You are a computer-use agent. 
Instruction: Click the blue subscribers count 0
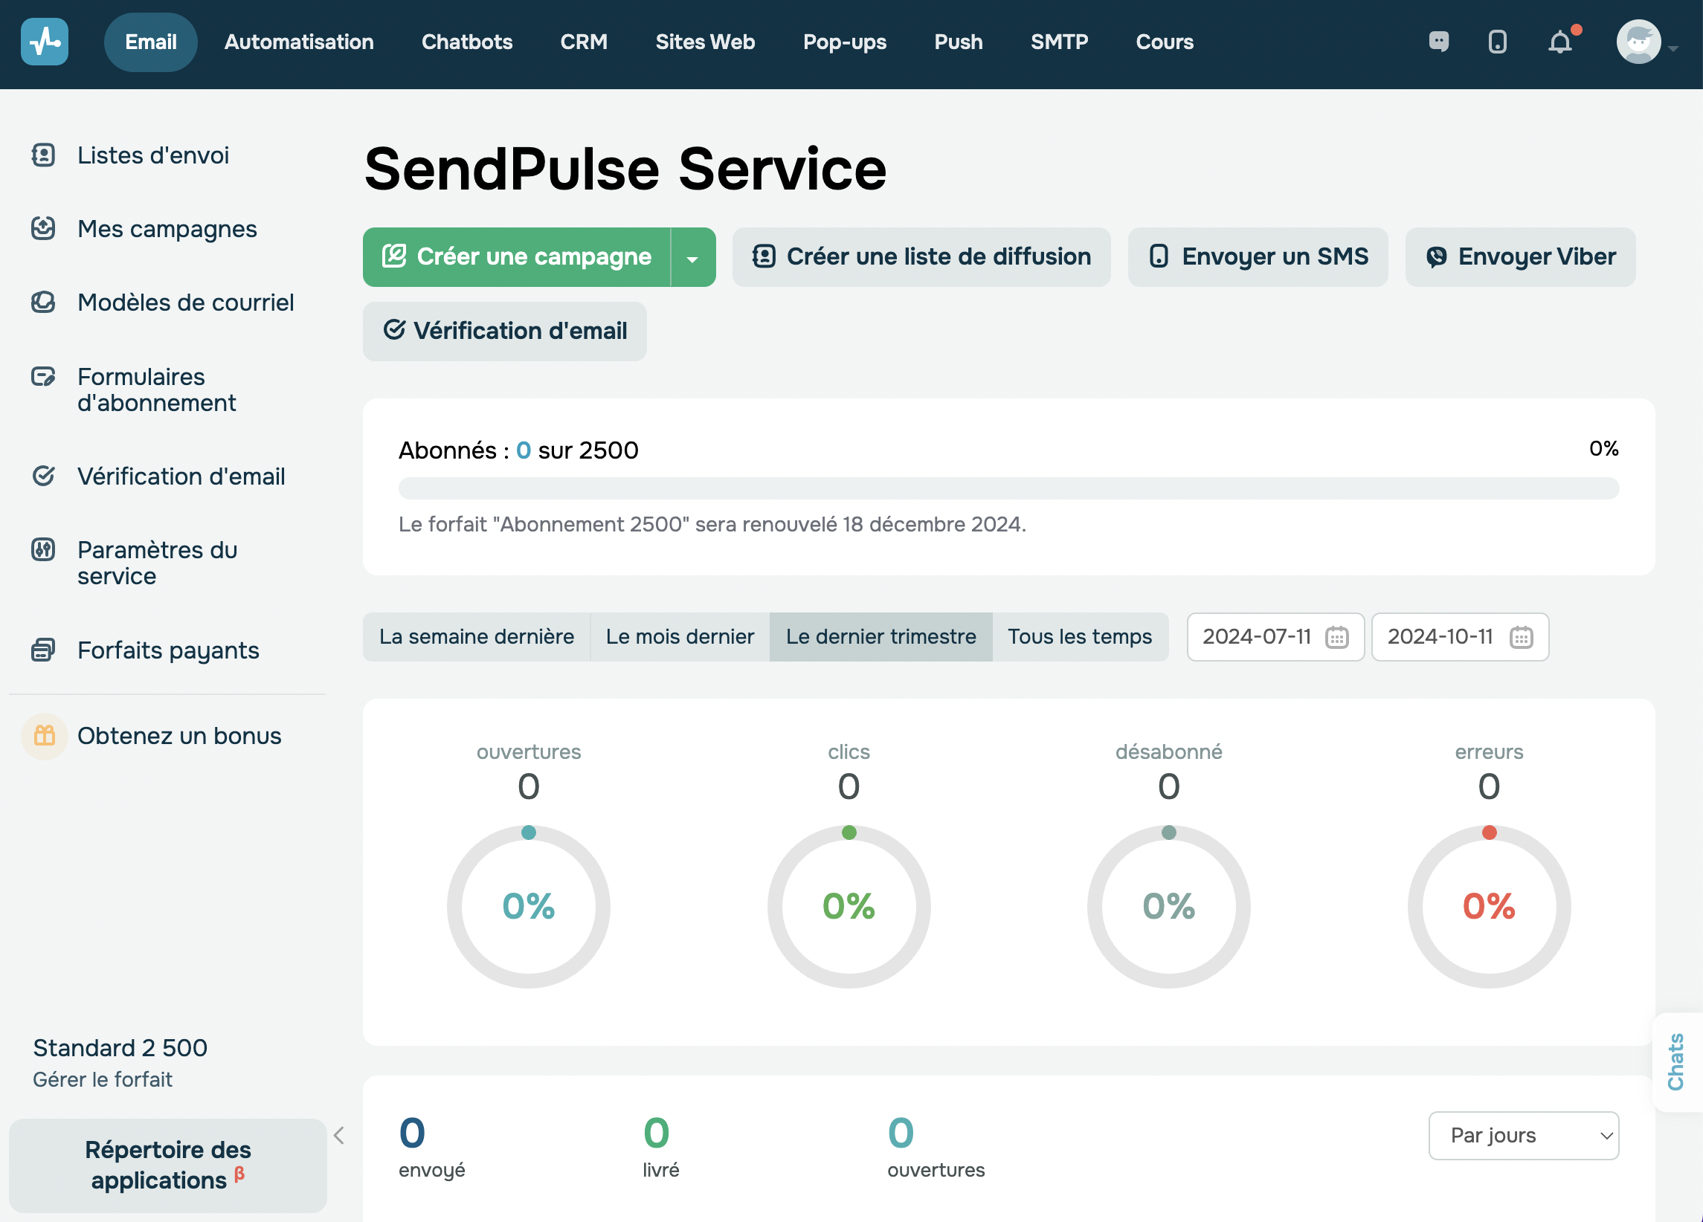pos(524,450)
